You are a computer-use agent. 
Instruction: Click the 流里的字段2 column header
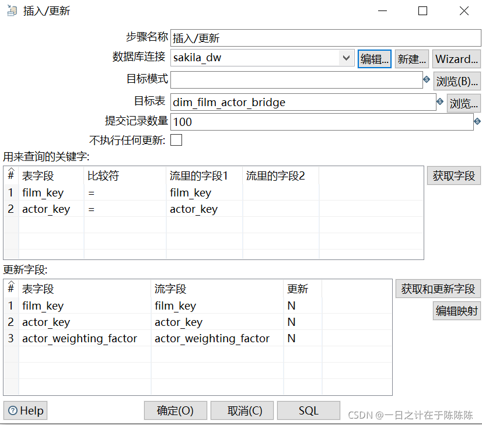pos(281,175)
